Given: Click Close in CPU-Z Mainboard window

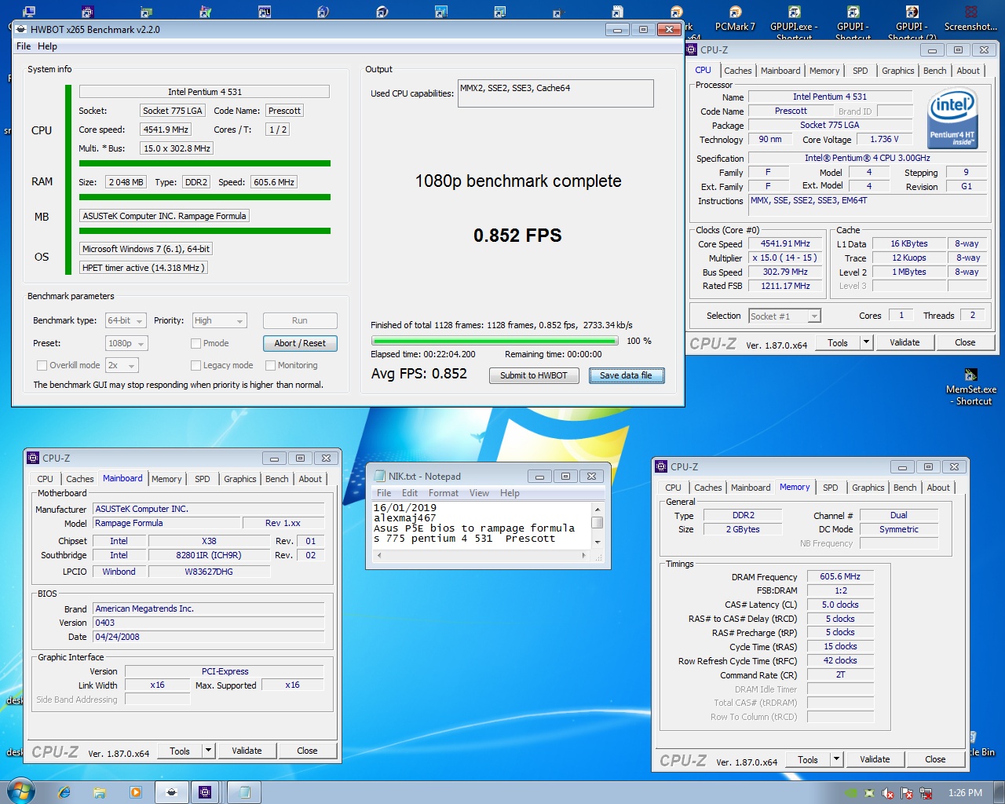Looking at the screenshot, I should (x=307, y=751).
